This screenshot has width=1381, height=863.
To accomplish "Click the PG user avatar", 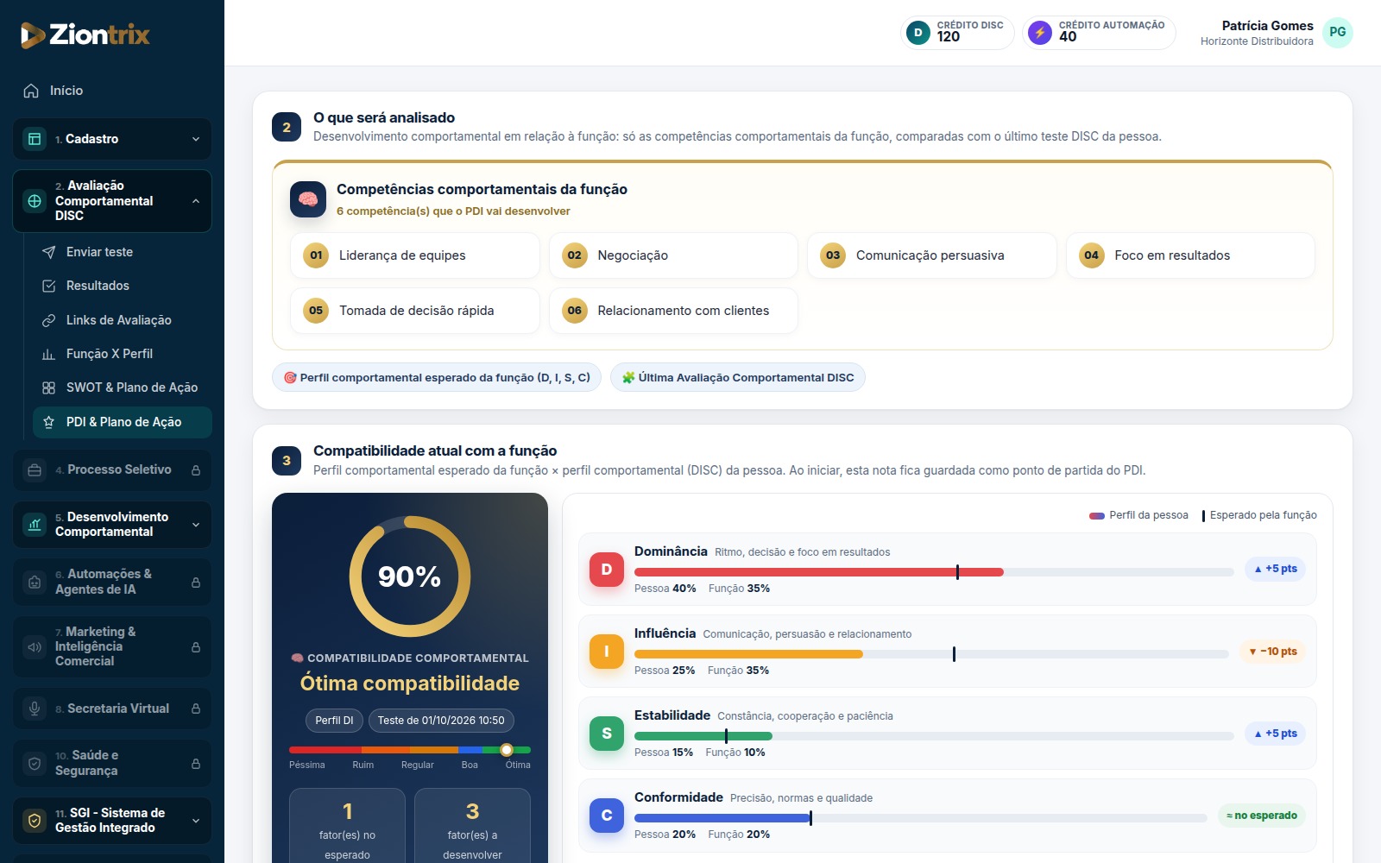I will tap(1337, 33).
